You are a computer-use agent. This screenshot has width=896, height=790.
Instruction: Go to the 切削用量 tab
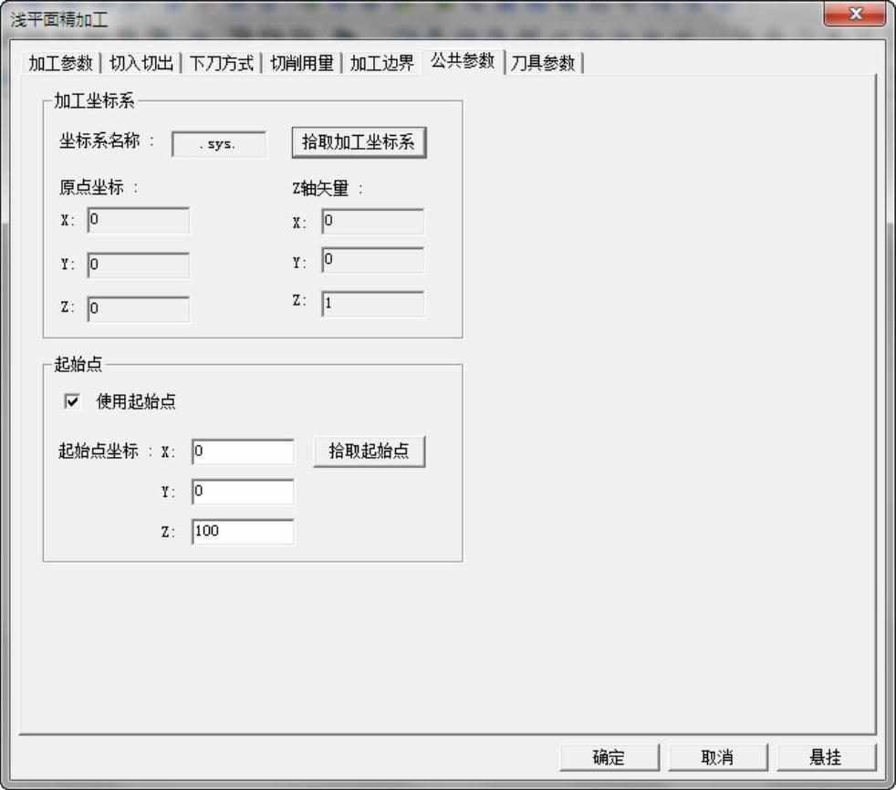[x=302, y=63]
